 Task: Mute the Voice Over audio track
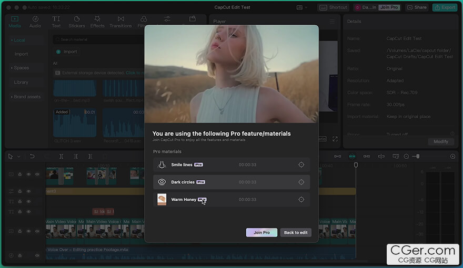click(37, 255)
